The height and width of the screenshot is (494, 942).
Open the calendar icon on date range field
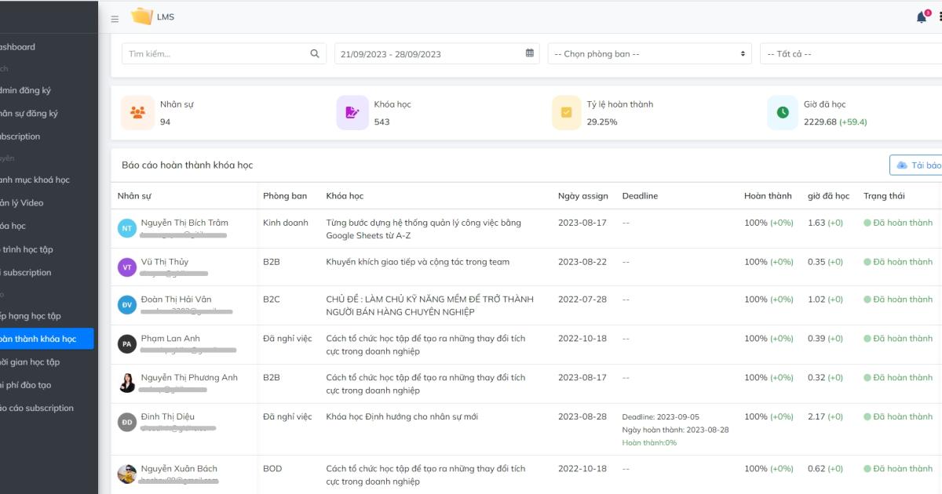pos(529,53)
